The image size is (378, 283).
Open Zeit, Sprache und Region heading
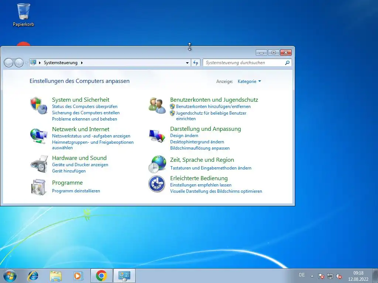202,160
